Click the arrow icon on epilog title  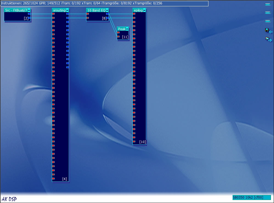[144, 10]
